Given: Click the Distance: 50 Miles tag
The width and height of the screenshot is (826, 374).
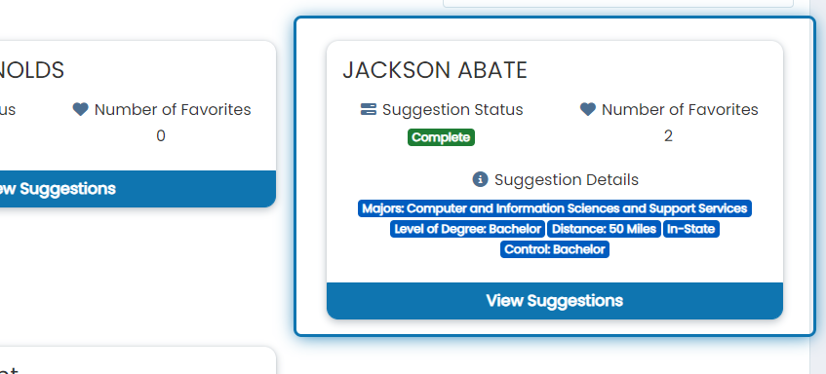Looking at the screenshot, I should (605, 229).
